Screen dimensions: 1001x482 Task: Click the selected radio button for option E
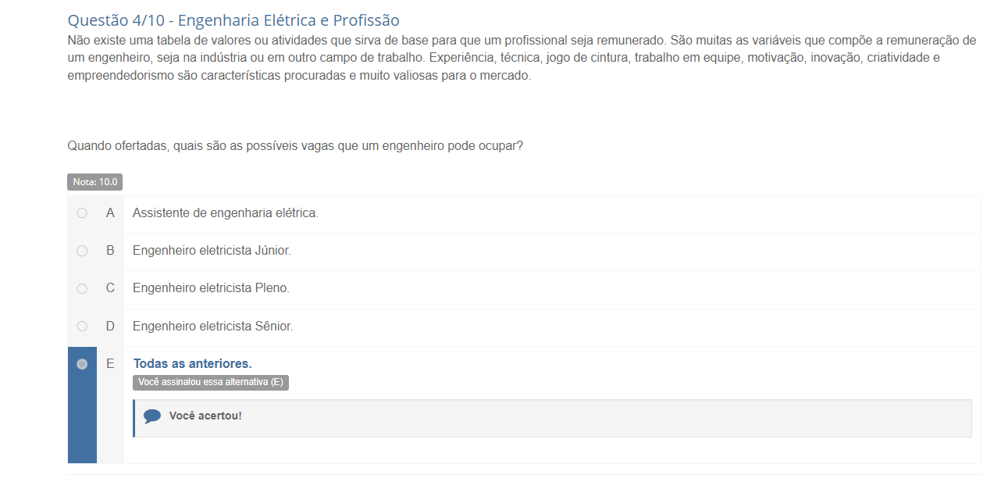point(82,364)
